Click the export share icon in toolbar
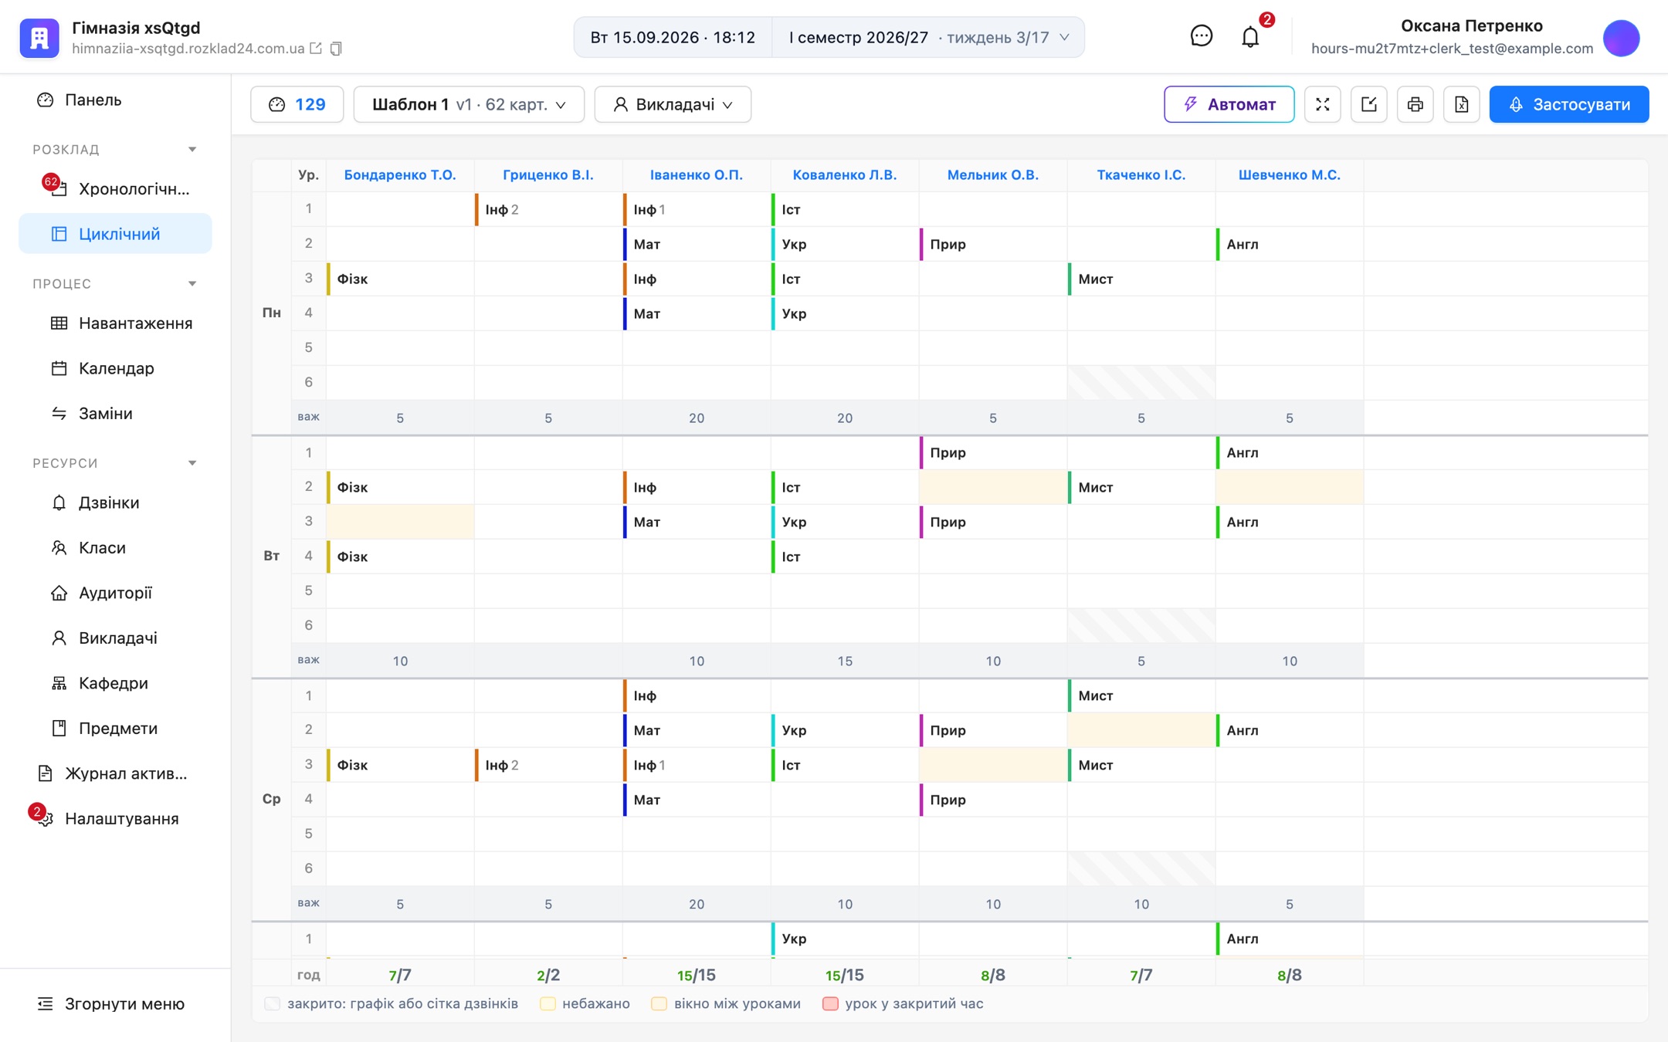The width and height of the screenshot is (1668, 1042). [1368, 104]
